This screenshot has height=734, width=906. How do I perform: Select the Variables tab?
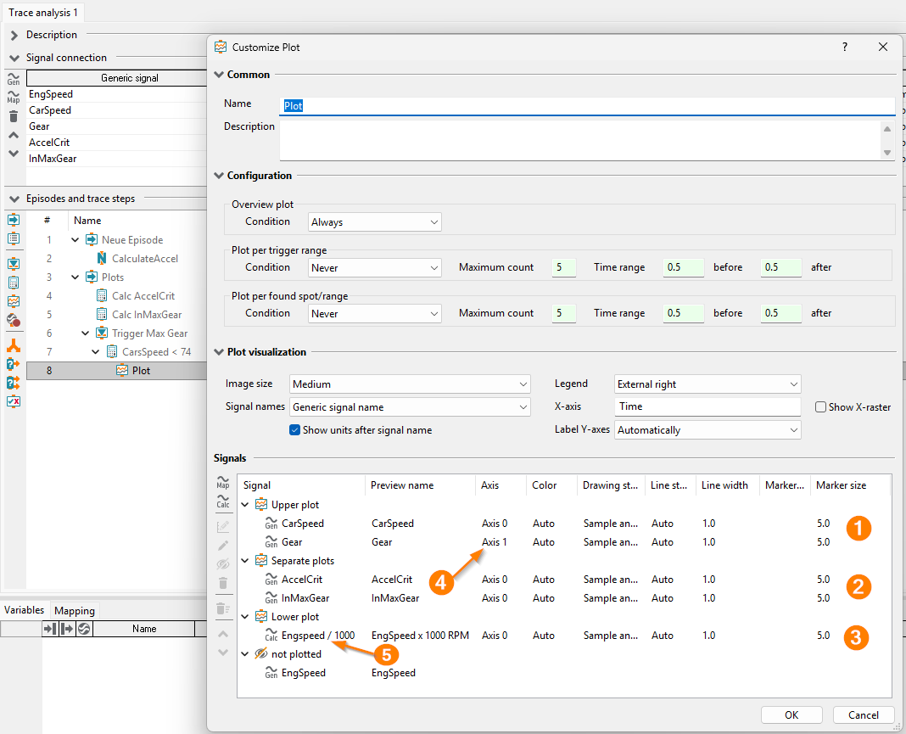pyautogui.click(x=24, y=610)
